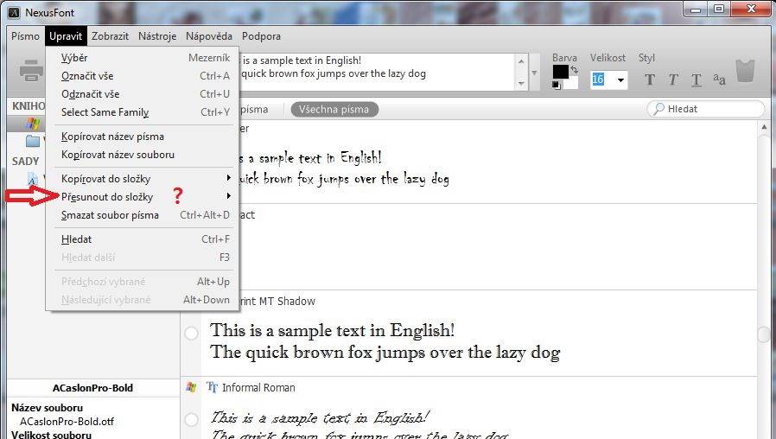Open sample text history dropdown arrow
776x439 pixels.
tap(534, 73)
